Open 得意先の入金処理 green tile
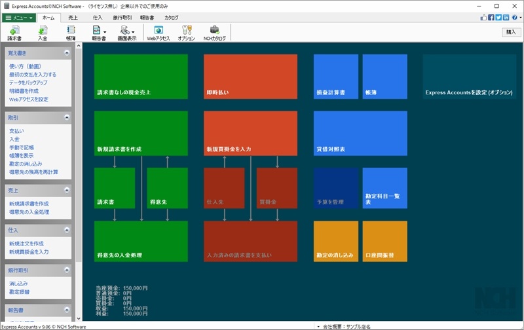The image size is (524, 330). [x=141, y=241]
